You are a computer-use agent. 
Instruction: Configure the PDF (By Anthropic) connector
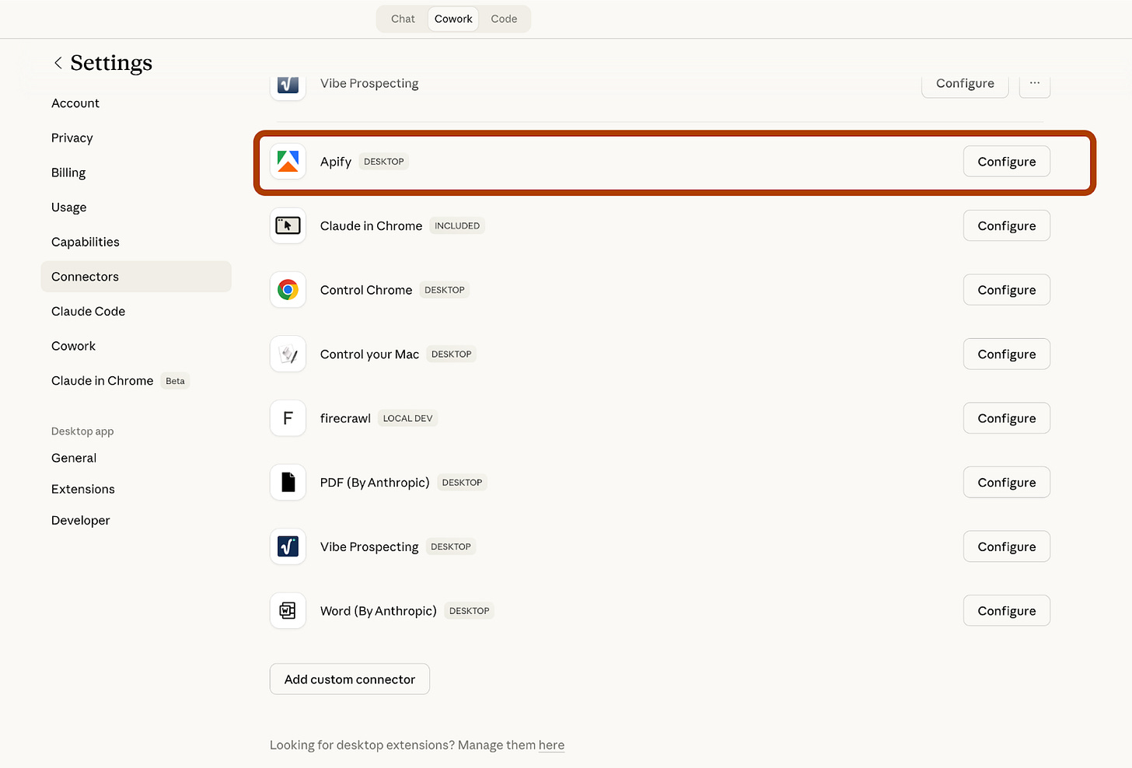click(1007, 482)
